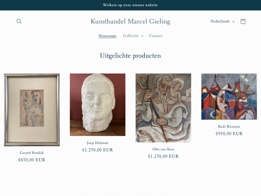The width and height of the screenshot is (261, 196).
Task: Open the search magnifier icon
Action: 19,21
